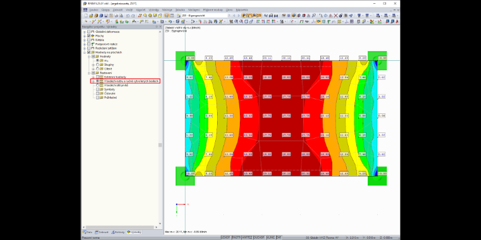Click the navigator horizontal scrollbar right arrow

(156, 227)
